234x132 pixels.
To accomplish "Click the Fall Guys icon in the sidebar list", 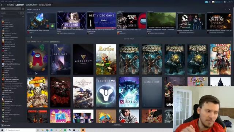I will coord(3,64).
